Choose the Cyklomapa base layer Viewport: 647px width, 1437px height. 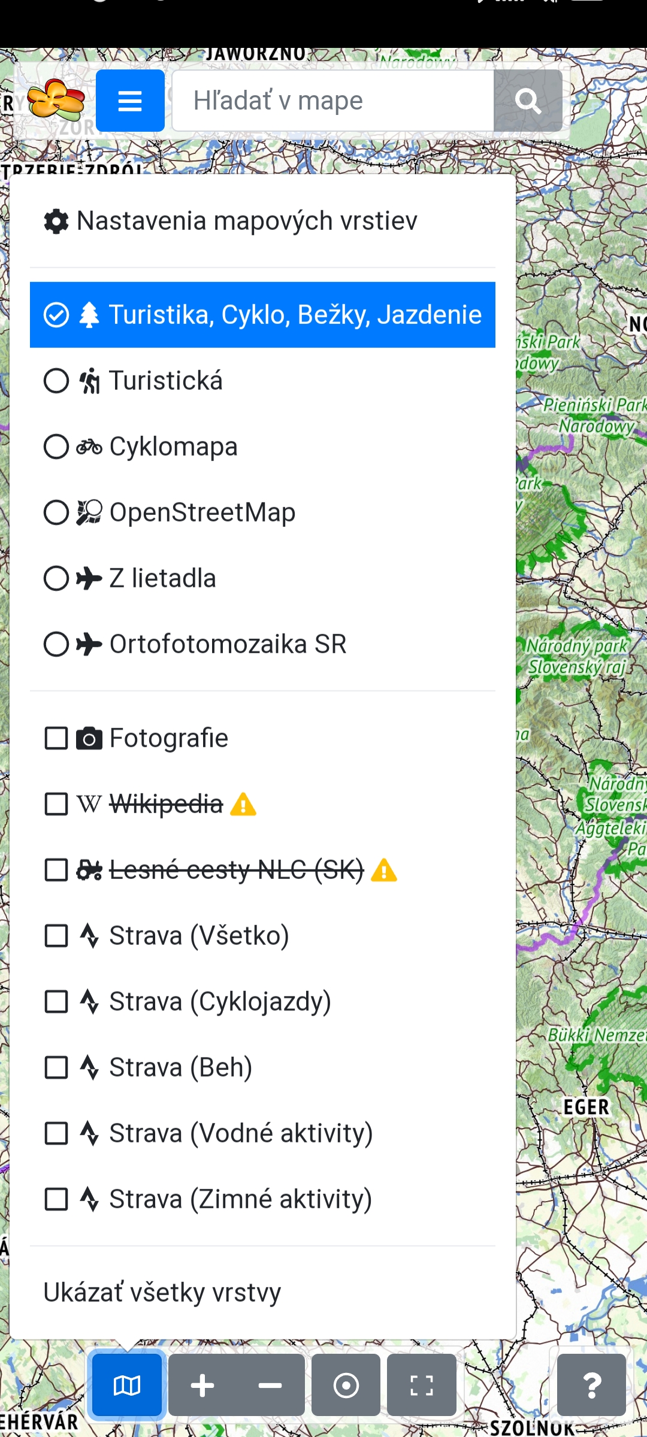173,447
